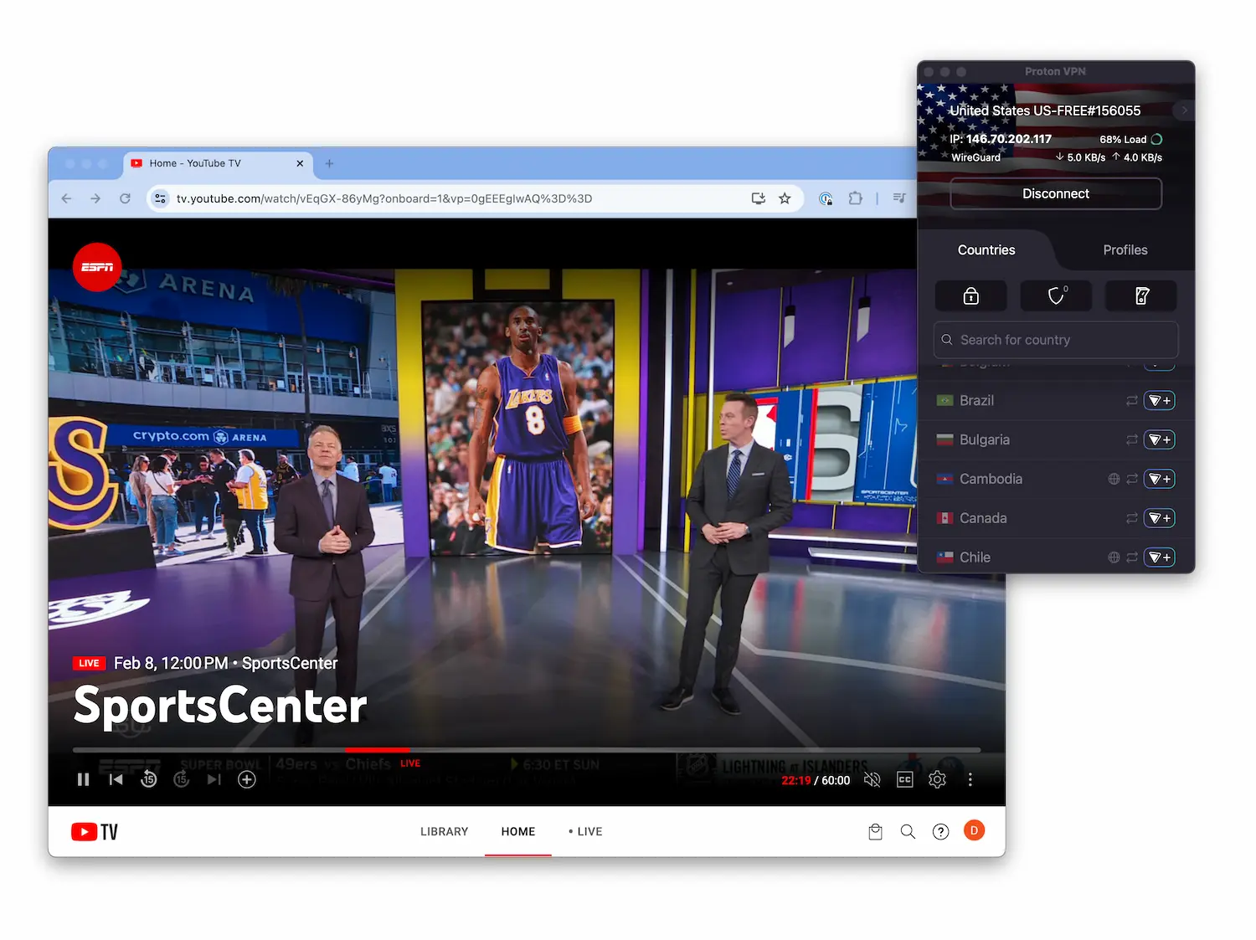Unmute the SportsCenter stream
Viewport: 1256px width, 940px height.
pos(872,779)
